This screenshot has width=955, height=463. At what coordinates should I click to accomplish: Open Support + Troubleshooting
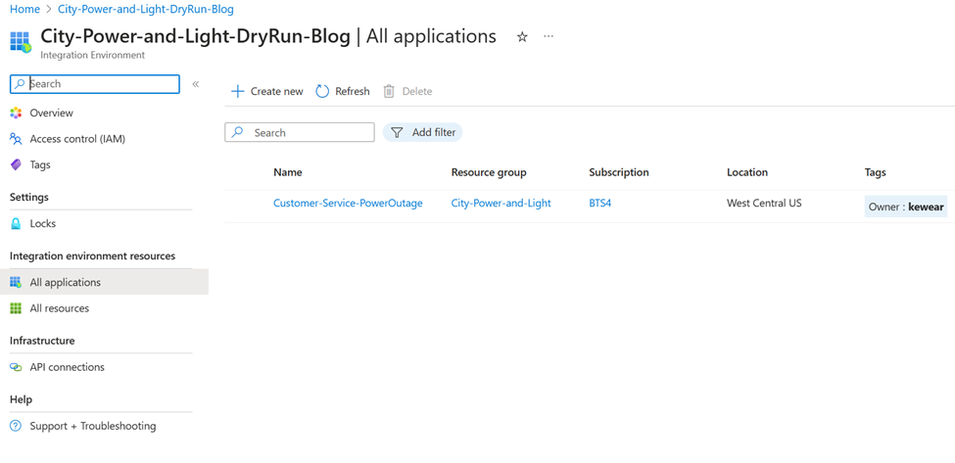pyautogui.click(x=93, y=427)
